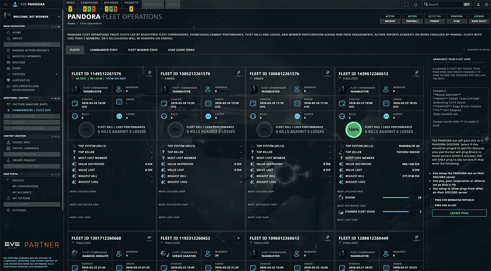The width and height of the screenshot is (491, 271).
Task: Click the losses skull icon on Fleet 1085212261576
Action: tap(208, 116)
